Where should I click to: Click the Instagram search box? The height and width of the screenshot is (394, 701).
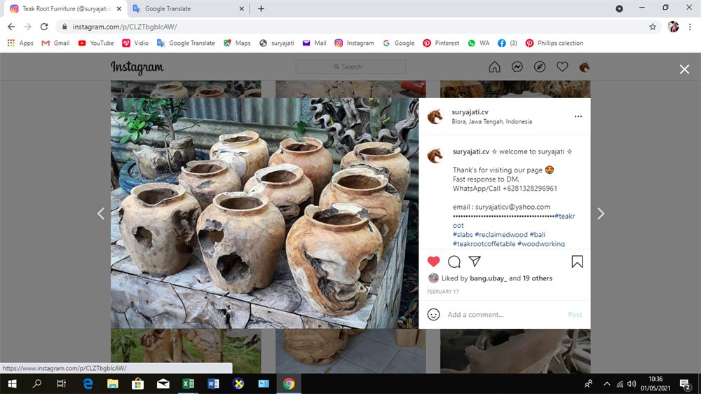pyautogui.click(x=350, y=67)
